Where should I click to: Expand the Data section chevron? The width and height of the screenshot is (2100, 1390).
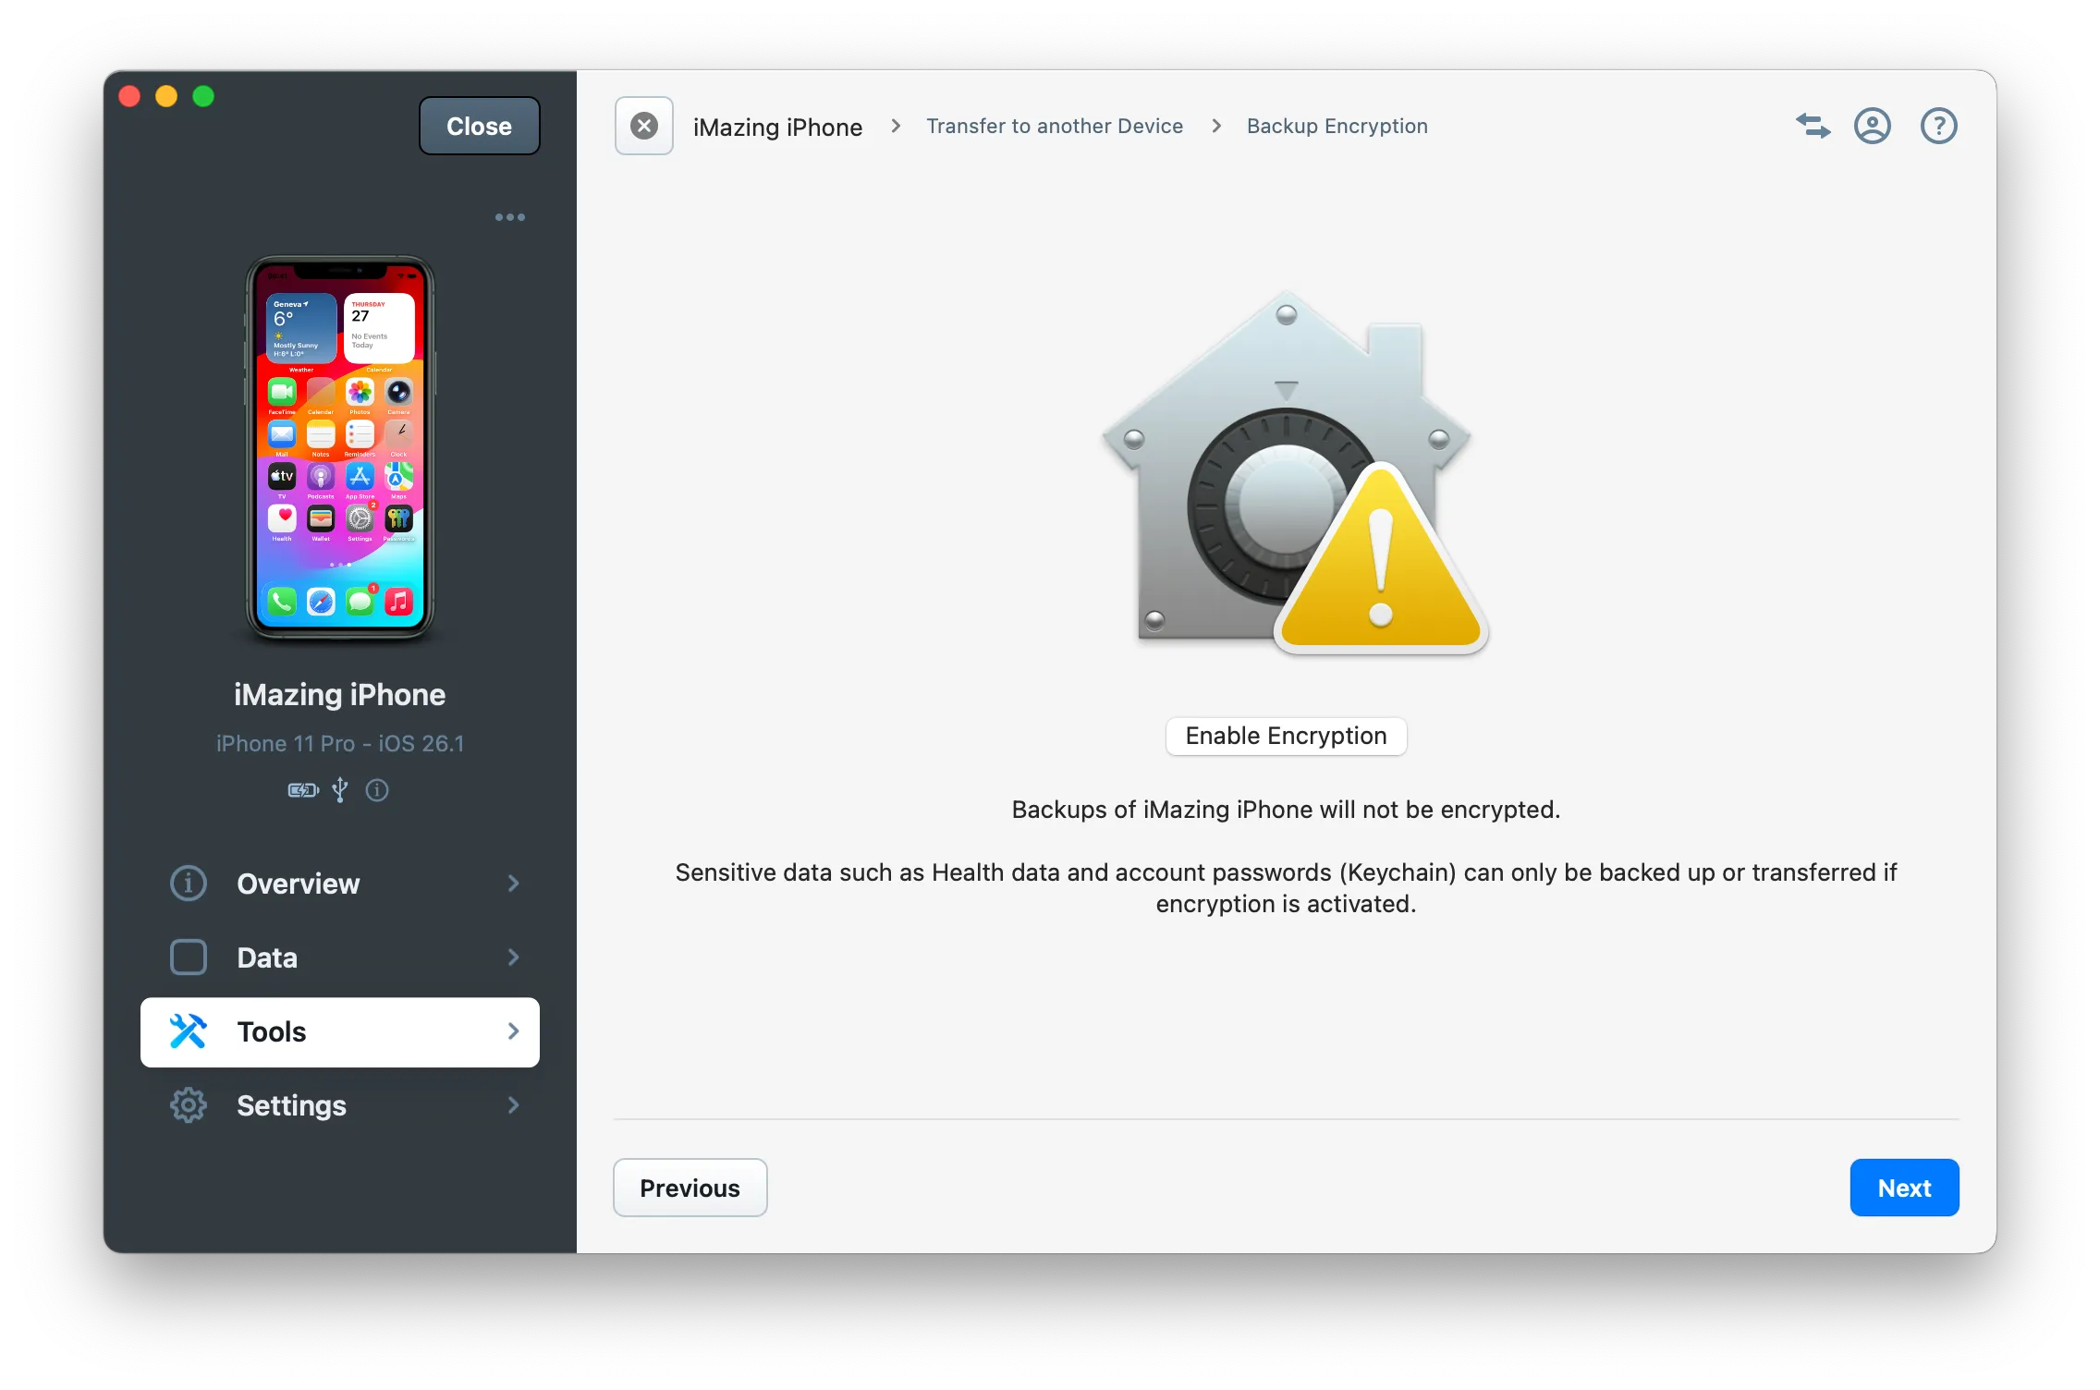coord(514,957)
